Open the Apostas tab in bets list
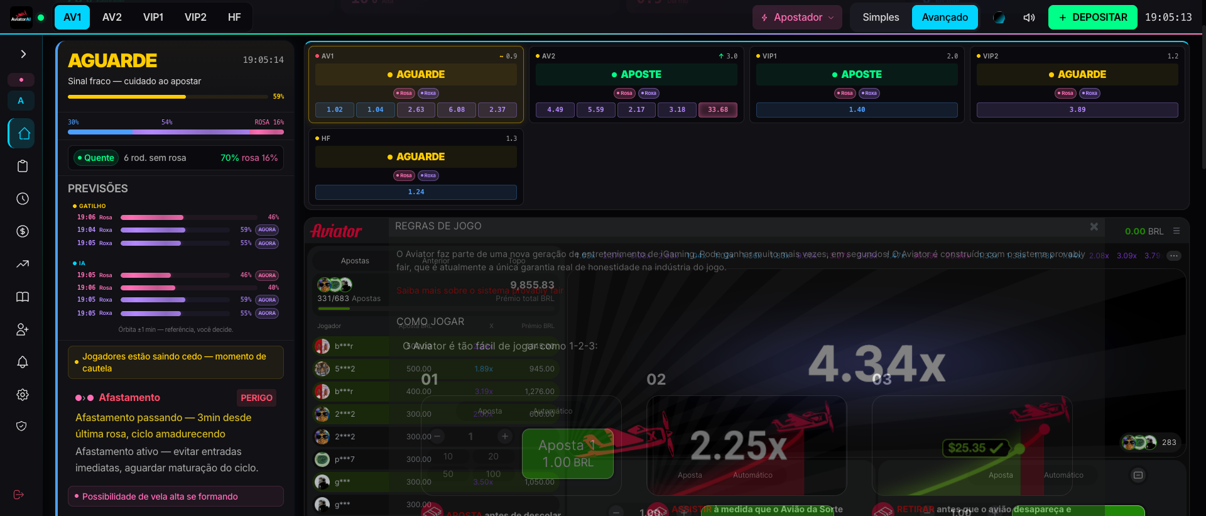This screenshot has width=1206, height=516. pyautogui.click(x=355, y=261)
